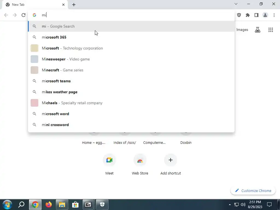Open Windows Security shield in taskbar

click(102, 205)
